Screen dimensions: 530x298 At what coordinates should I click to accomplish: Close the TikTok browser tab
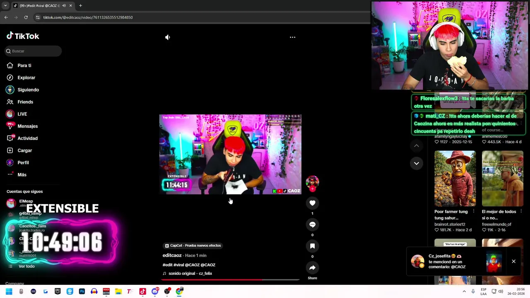pyautogui.click(x=70, y=6)
